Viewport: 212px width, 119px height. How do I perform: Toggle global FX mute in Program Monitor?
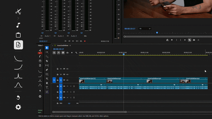pos(198,40)
